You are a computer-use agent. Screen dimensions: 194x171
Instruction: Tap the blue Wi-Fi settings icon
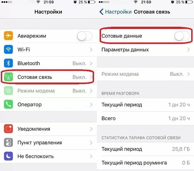point(8,49)
